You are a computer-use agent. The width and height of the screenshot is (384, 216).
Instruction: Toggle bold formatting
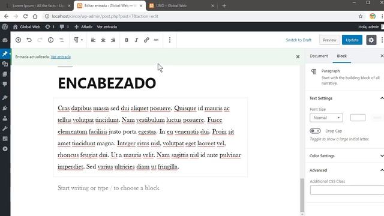127,40
